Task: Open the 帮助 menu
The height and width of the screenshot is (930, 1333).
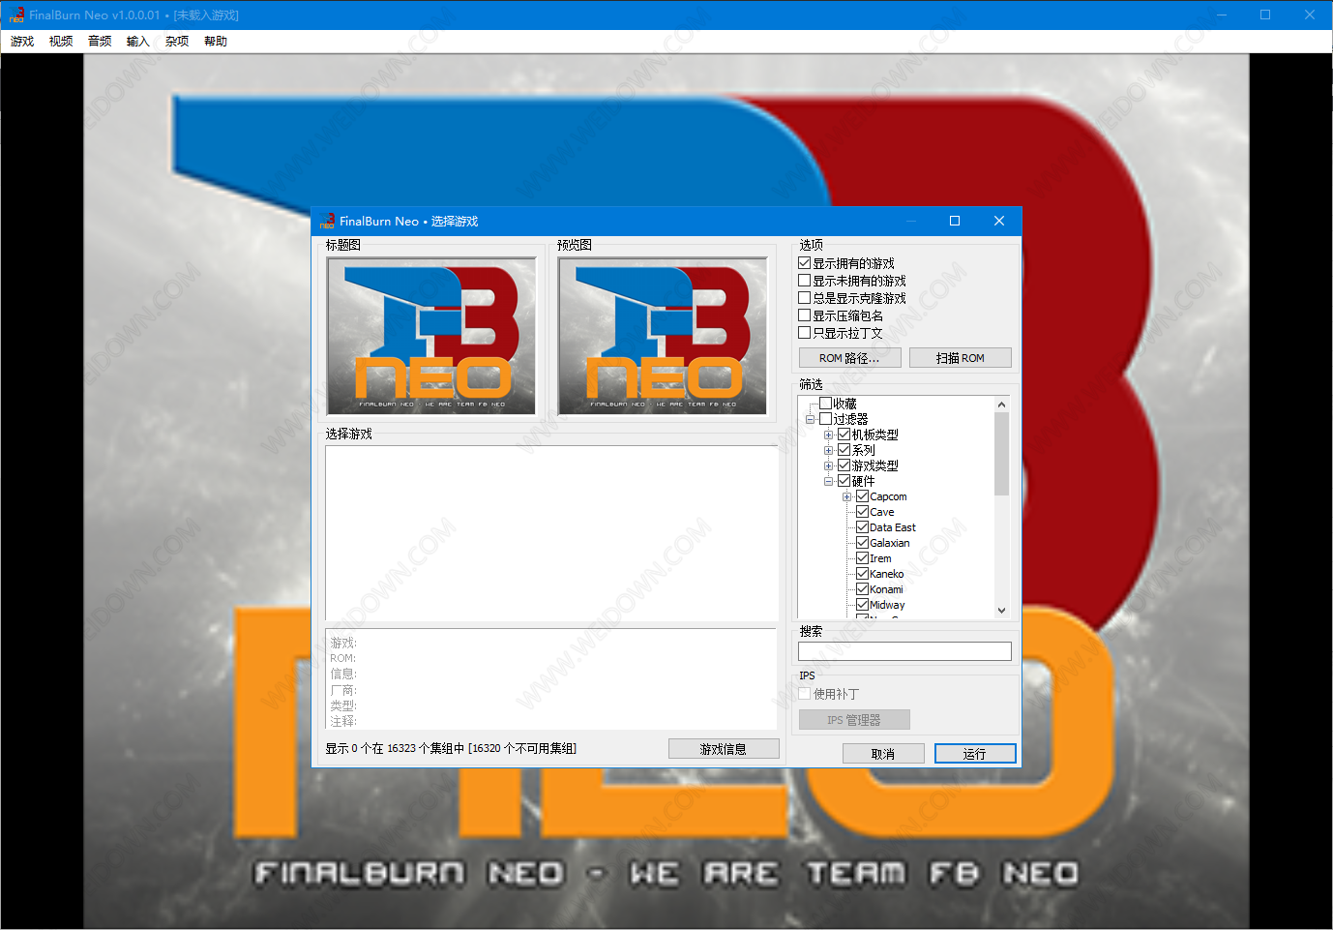Action: point(216,42)
